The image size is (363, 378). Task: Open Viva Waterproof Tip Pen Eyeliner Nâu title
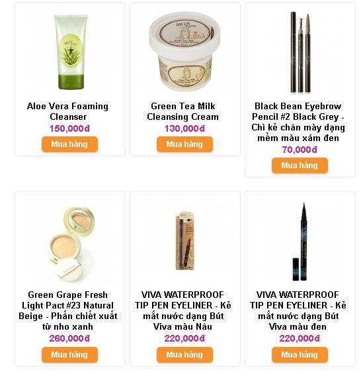point(183,310)
